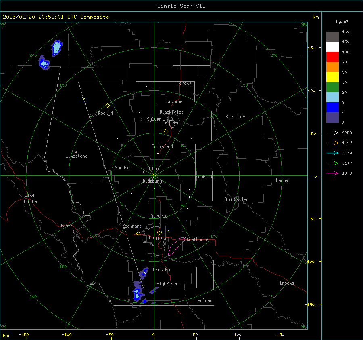363x340 pixels.
Task: Click the large light-blue storm cell southwest of HighRiver
Action: coord(137,294)
